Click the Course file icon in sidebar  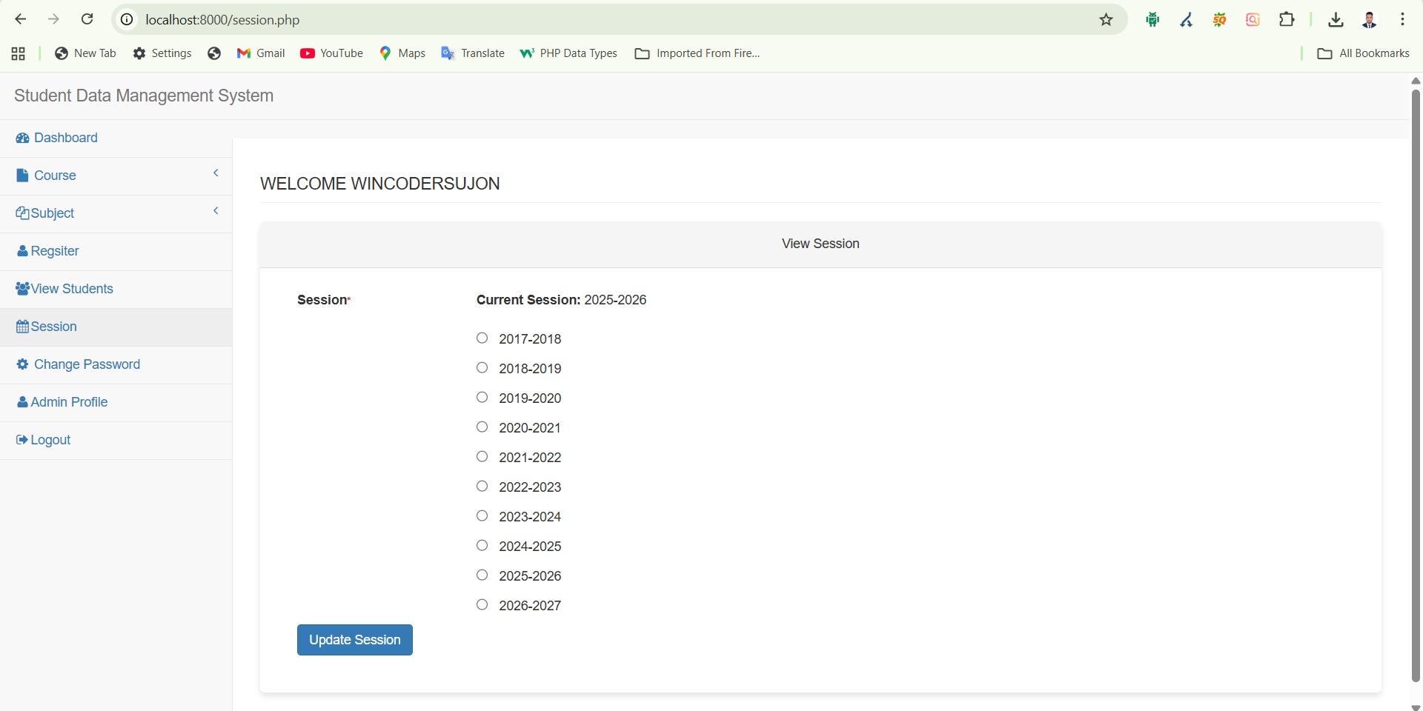[22, 176]
